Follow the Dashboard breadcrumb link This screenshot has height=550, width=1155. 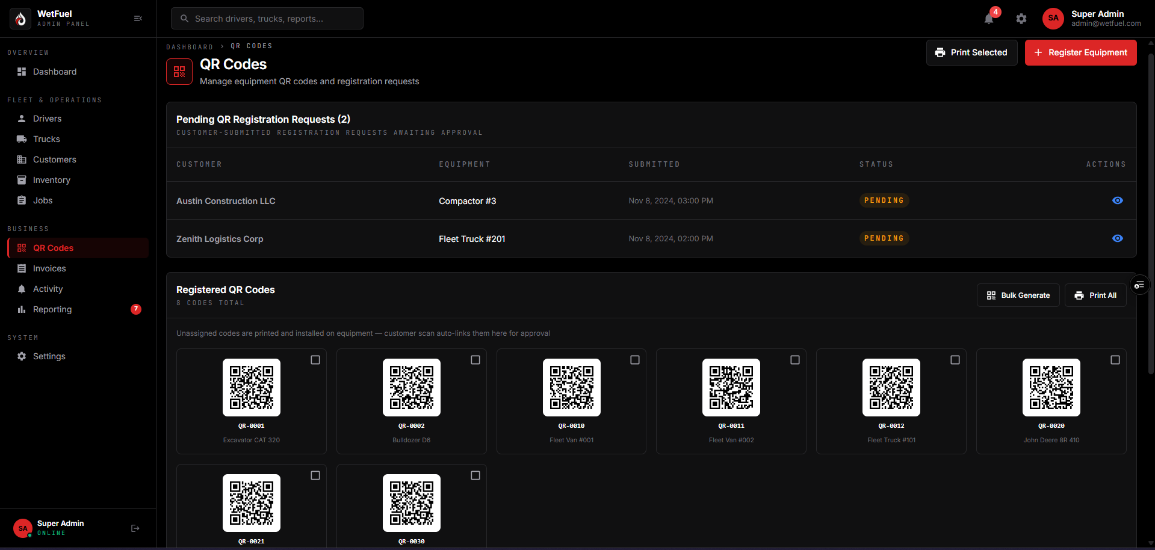tap(190, 47)
